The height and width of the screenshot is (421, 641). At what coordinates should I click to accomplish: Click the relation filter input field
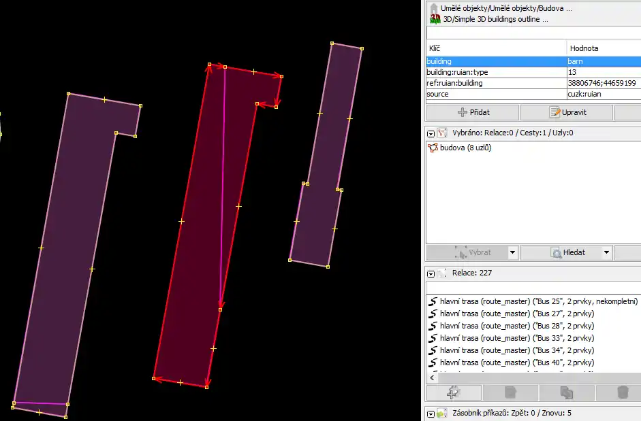[533, 288]
